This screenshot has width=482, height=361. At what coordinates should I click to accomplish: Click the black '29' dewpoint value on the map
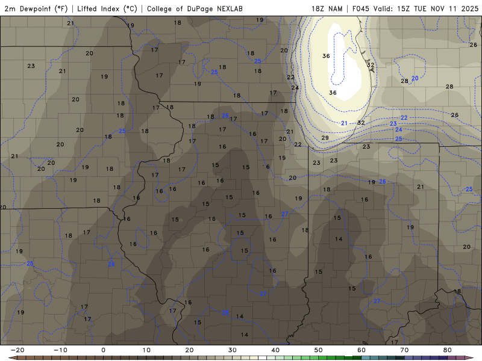coord(325,138)
